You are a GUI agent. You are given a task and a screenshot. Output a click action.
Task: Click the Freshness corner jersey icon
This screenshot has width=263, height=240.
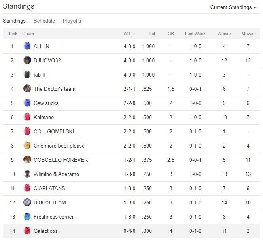tap(27, 217)
